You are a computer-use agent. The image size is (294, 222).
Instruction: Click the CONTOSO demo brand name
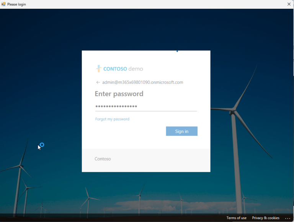123,69
